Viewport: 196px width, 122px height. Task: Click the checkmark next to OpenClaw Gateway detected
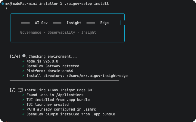(x=23, y=66)
